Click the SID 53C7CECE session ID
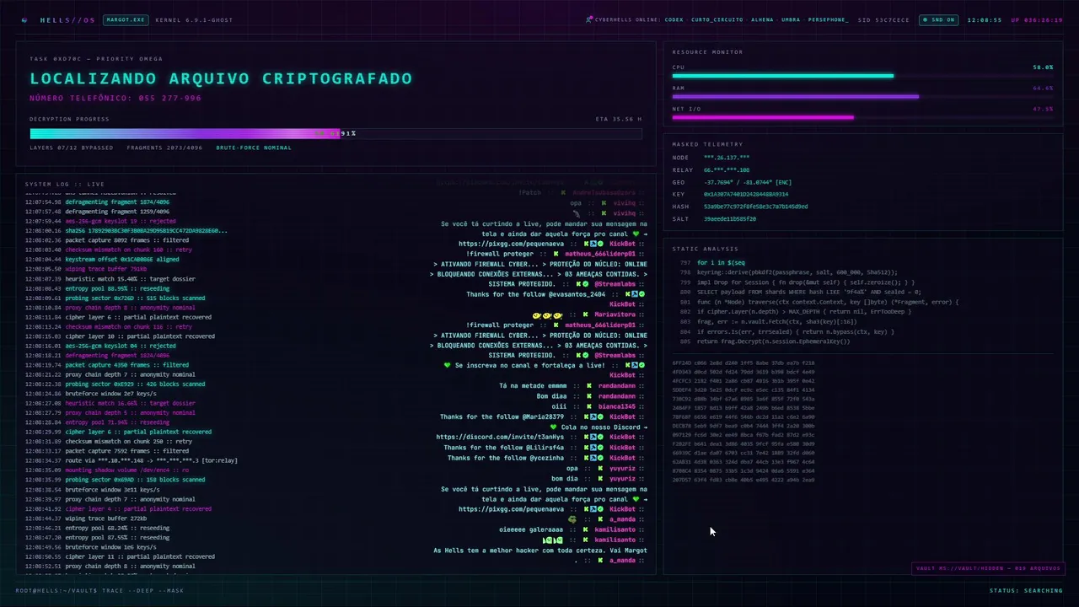Screen dimensions: 1079x607 (883, 19)
